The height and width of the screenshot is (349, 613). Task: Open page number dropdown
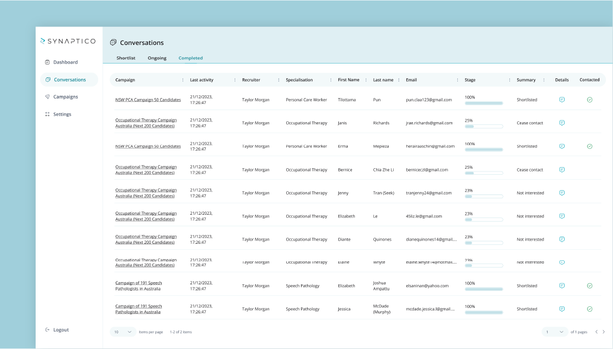(554, 332)
